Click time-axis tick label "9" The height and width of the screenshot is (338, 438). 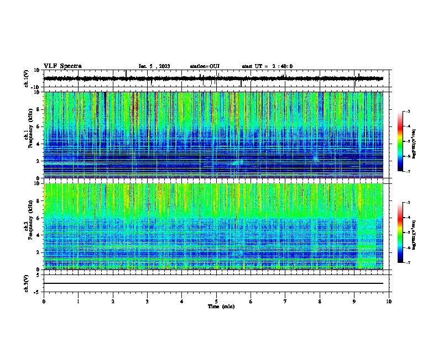tap(354, 302)
